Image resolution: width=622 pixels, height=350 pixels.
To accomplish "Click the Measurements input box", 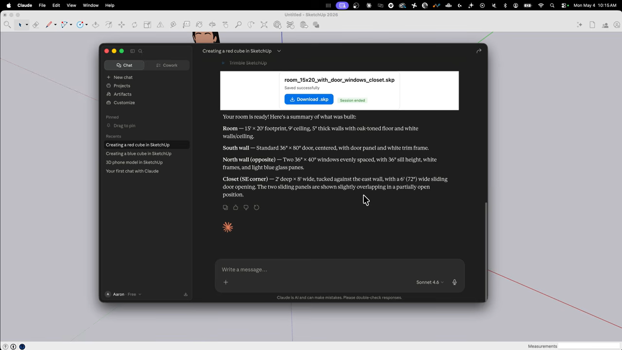I will click(x=588, y=346).
